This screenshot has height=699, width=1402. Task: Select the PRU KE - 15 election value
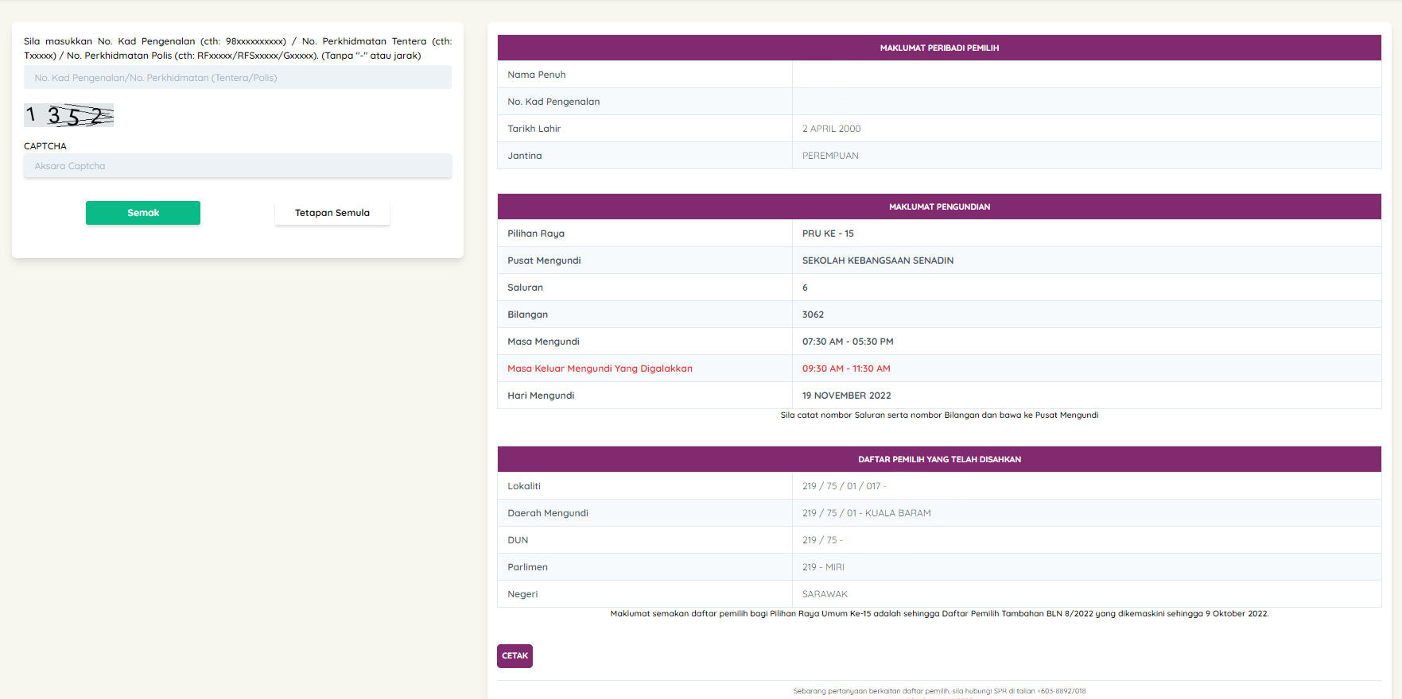click(x=827, y=234)
